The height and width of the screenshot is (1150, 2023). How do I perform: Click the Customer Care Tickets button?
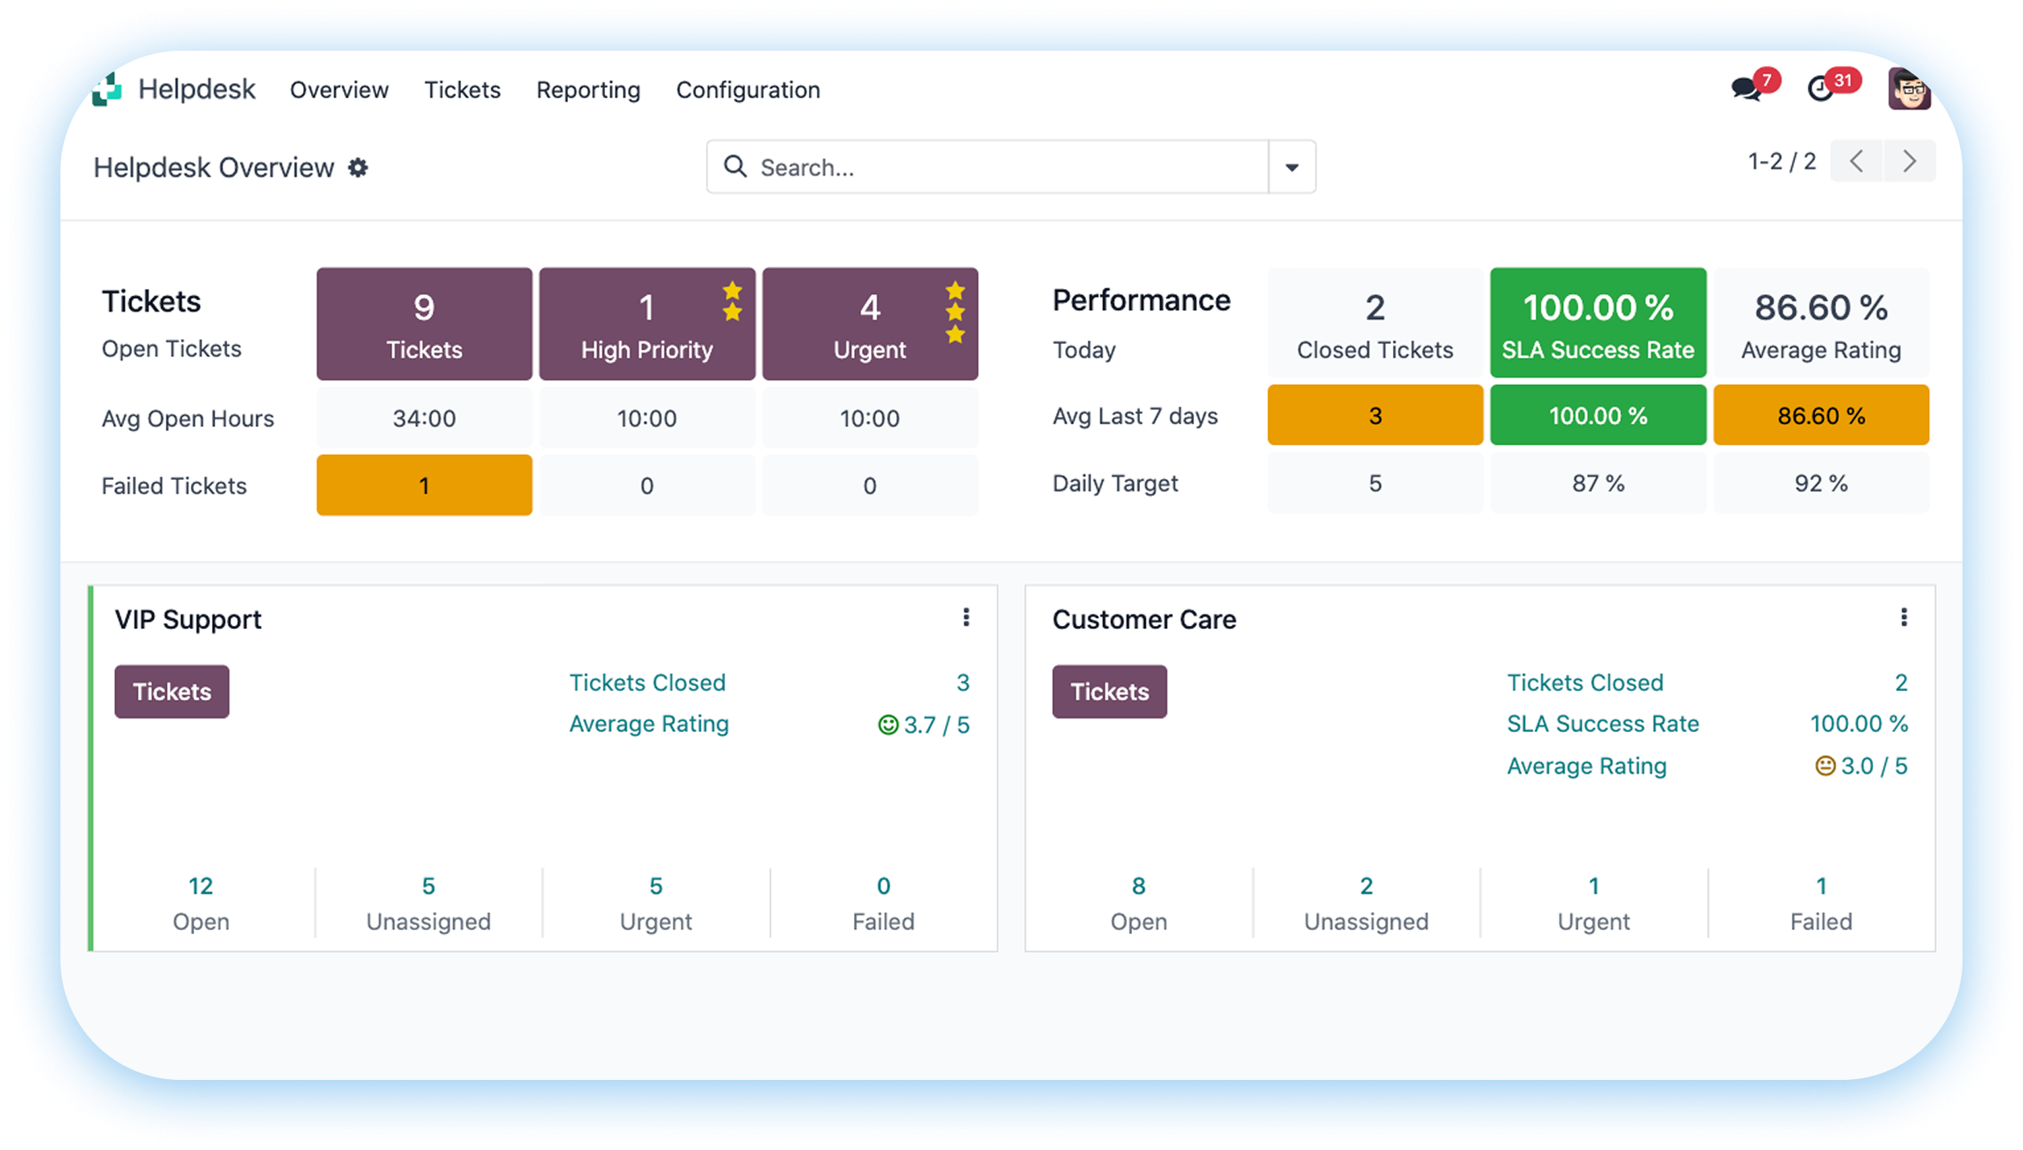1109,692
